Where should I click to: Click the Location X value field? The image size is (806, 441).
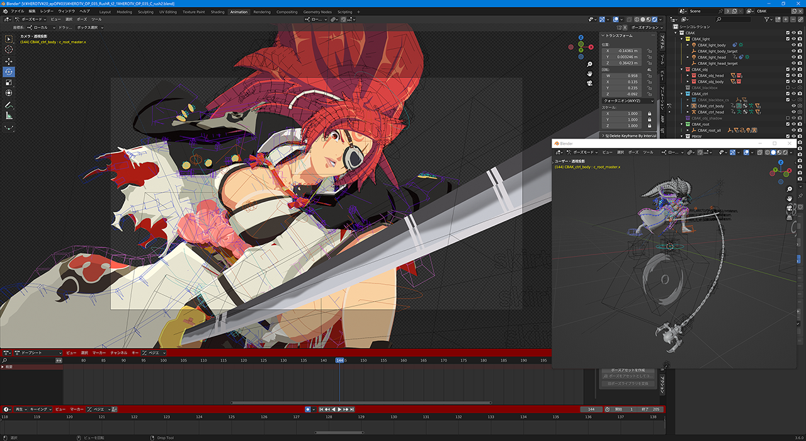coord(623,50)
